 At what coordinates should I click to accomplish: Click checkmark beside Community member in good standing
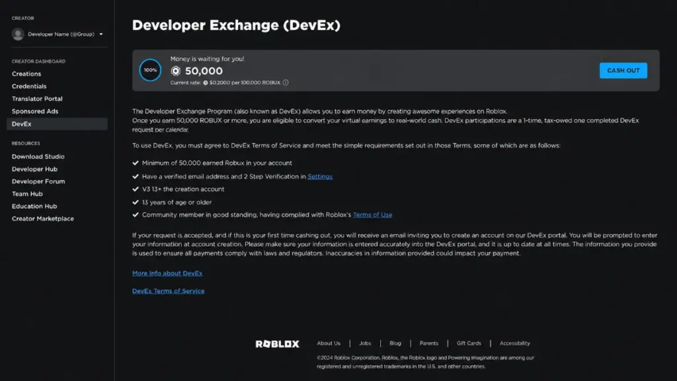tap(136, 215)
